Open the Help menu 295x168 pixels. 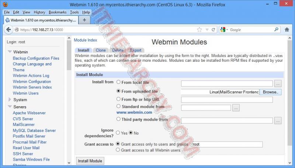[x=86, y=12]
